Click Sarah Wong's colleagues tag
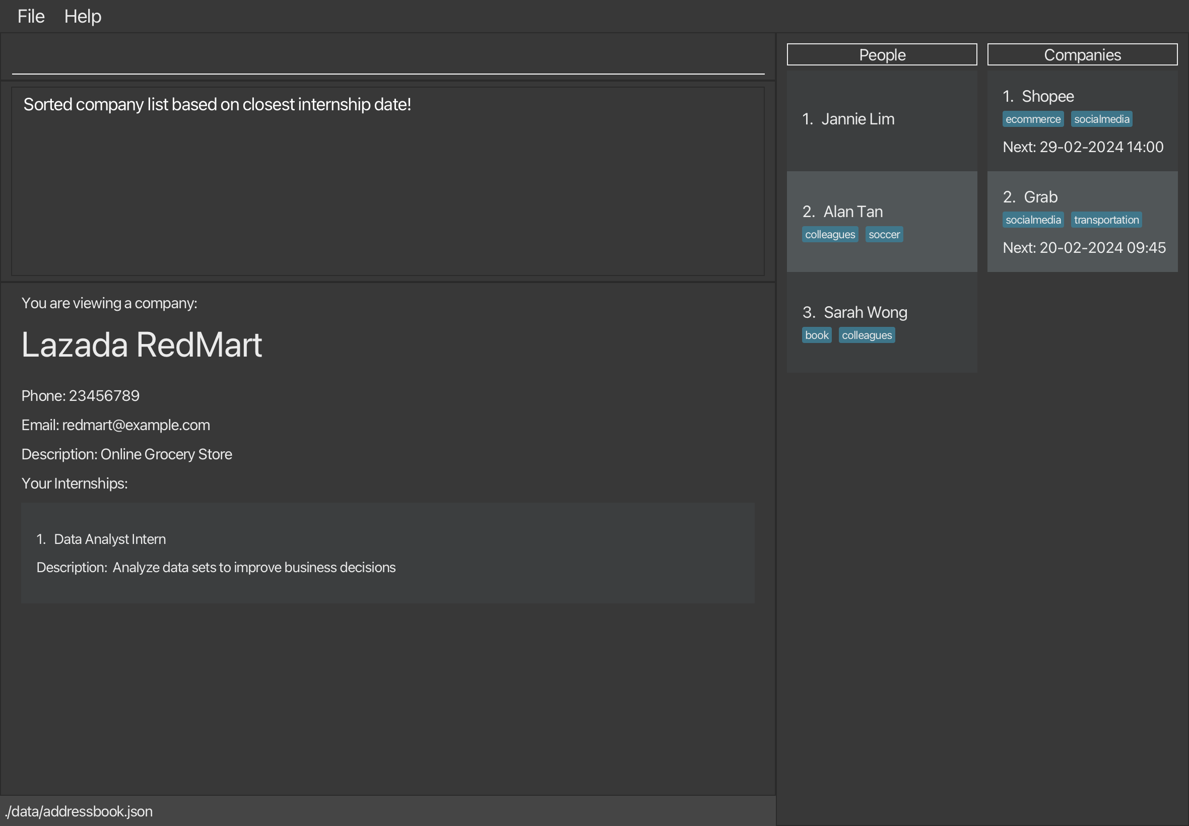The width and height of the screenshot is (1189, 826). click(866, 335)
